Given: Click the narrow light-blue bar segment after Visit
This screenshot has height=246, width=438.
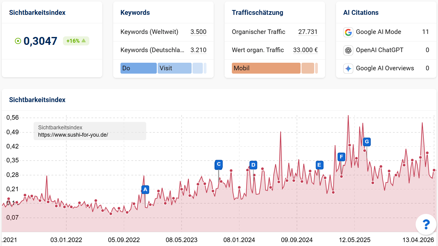Looking at the screenshot, I should click(198, 68).
